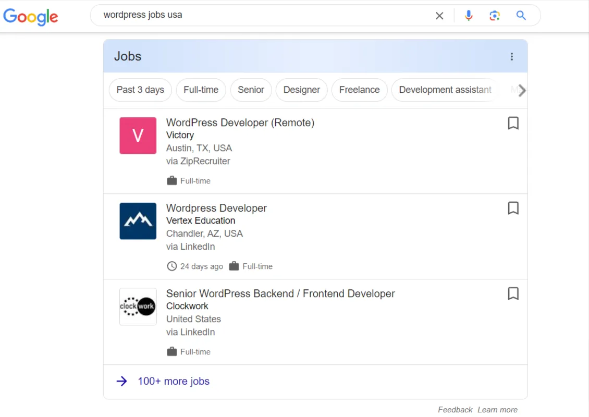Viewport: 589px width, 417px height.
Task: Click the 100+ more jobs link
Action: pos(174,381)
